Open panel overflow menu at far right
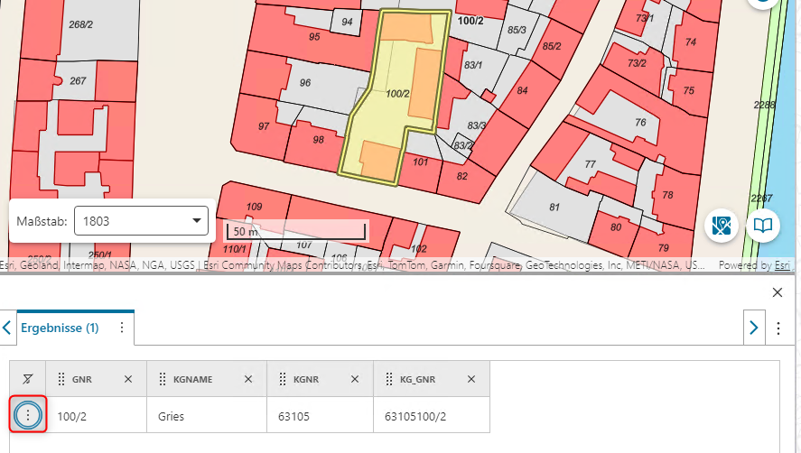The image size is (801, 453). [779, 328]
